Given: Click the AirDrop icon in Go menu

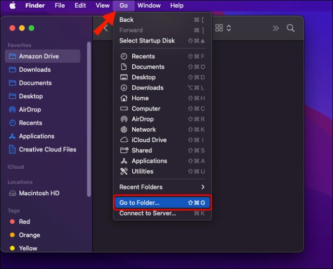Looking at the screenshot, I should 124,119.
